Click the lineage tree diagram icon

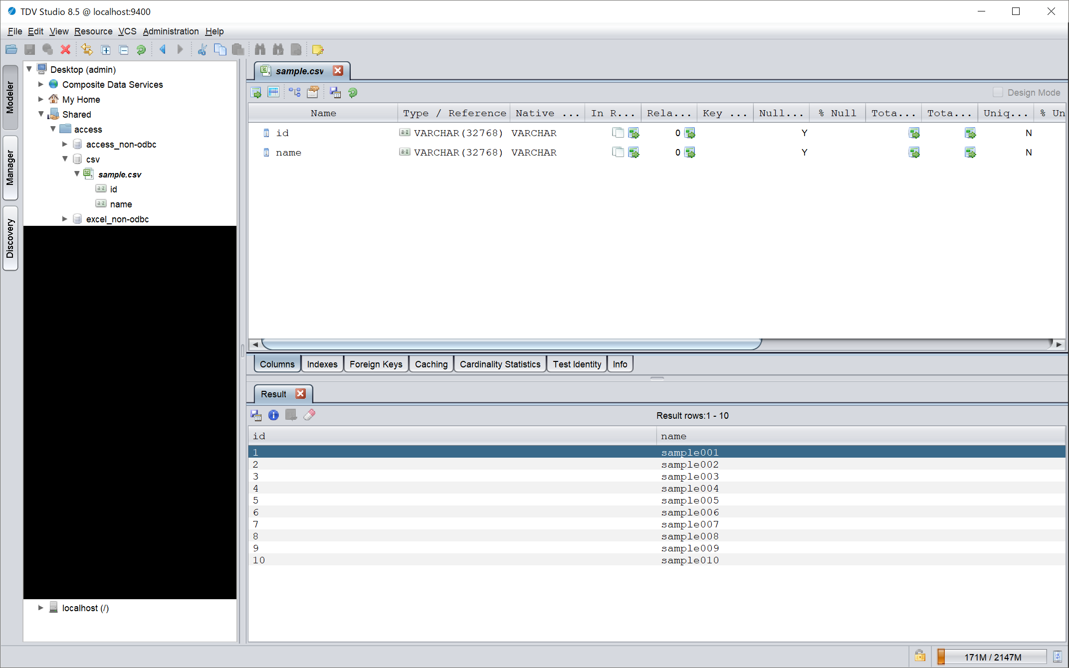click(x=295, y=92)
